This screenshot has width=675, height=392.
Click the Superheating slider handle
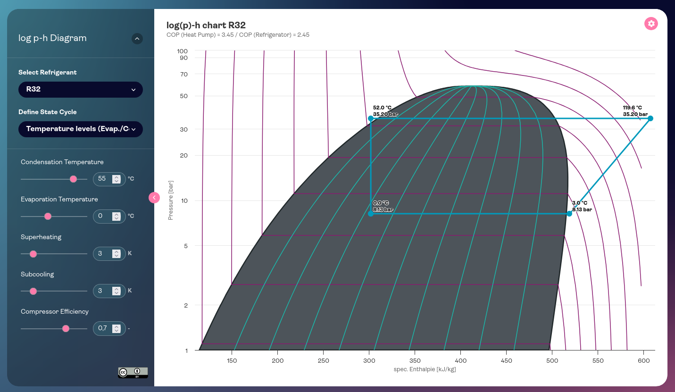(33, 254)
